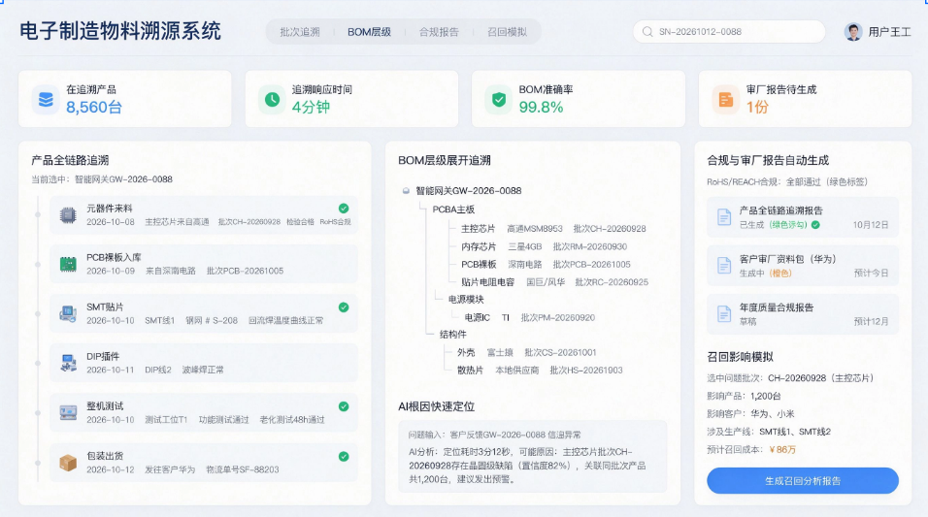Click the 整机测试 monitor icon

tap(68, 412)
